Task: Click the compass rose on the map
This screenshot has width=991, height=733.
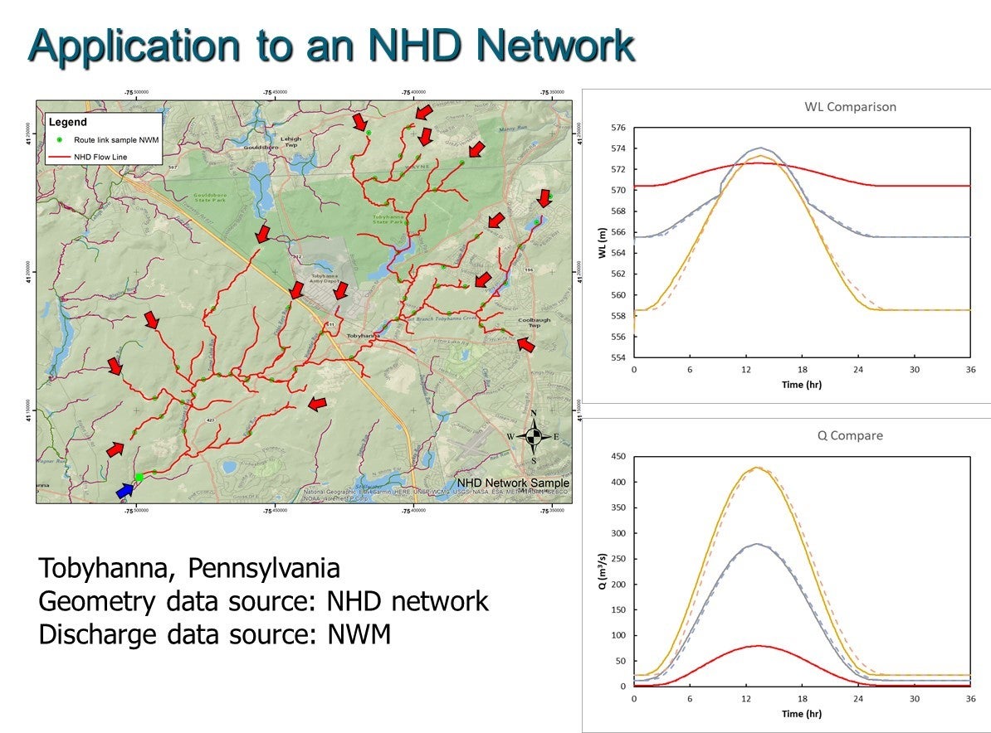Action: click(534, 436)
